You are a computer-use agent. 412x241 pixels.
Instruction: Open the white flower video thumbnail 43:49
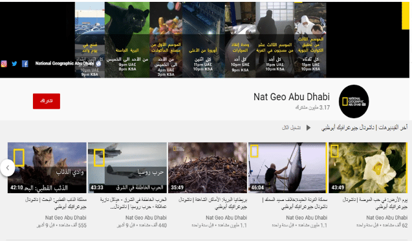(368, 168)
